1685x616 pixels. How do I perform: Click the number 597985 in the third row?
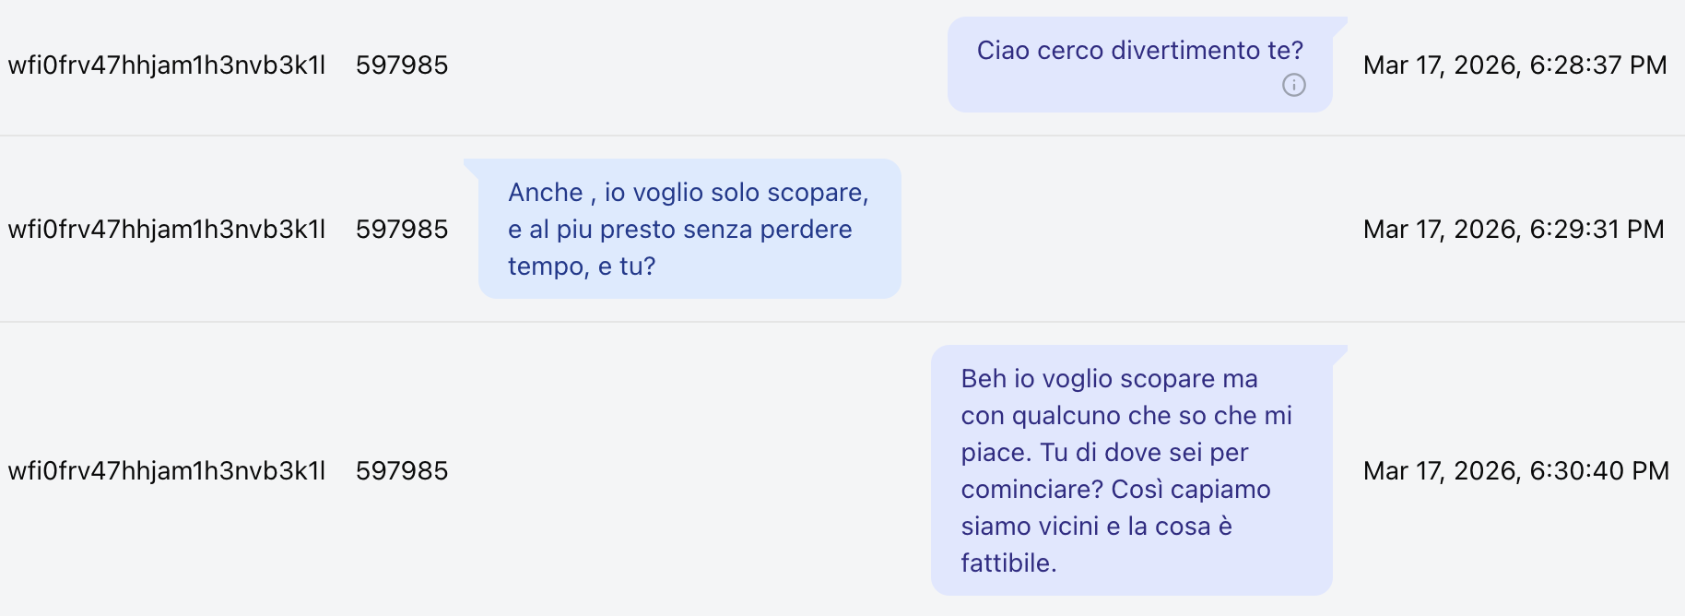coord(402,470)
